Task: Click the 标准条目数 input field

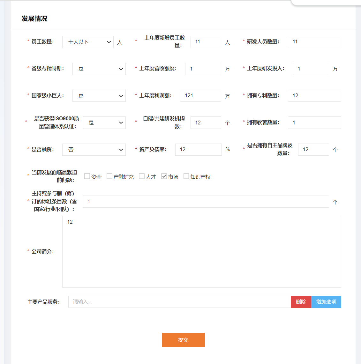Action: point(206,202)
